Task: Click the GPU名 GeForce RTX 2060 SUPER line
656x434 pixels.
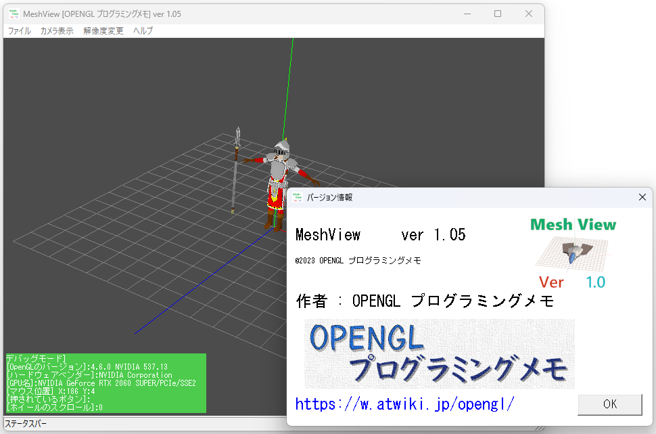Action: point(101,383)
